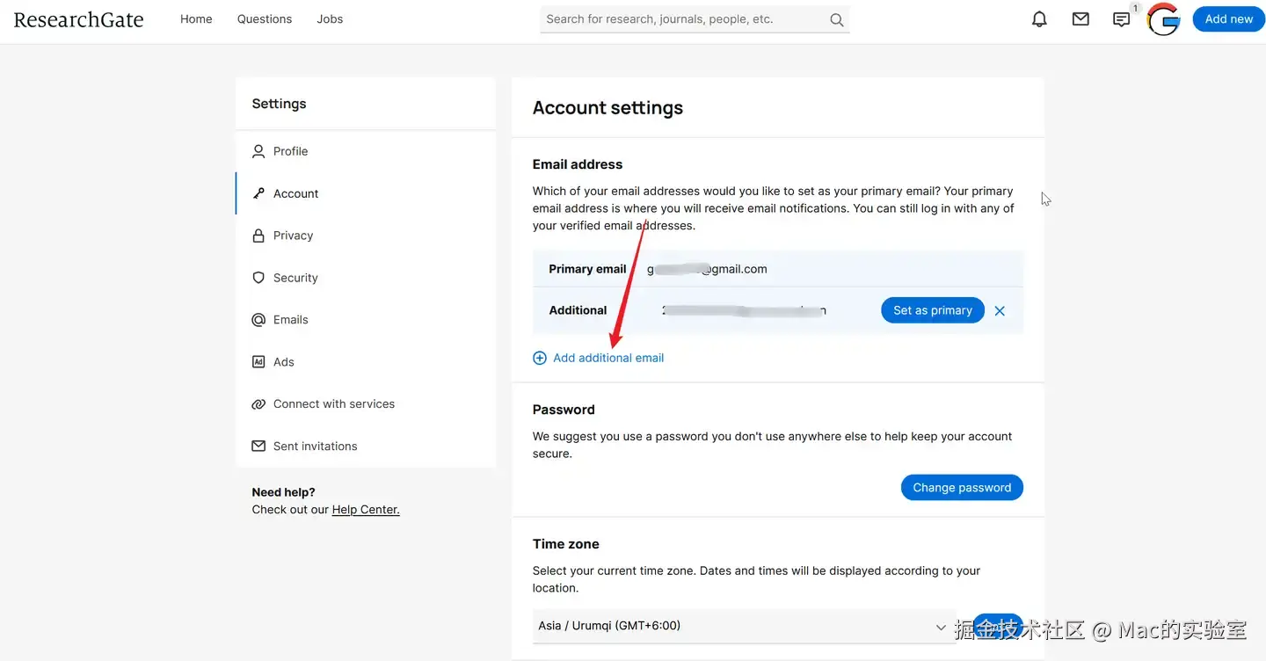
Task: Open the Questions menu item
Action: pyautogui.click(x=265, y=19)
